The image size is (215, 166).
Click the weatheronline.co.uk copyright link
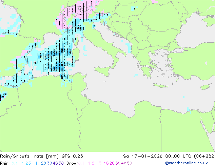[186, 163]
